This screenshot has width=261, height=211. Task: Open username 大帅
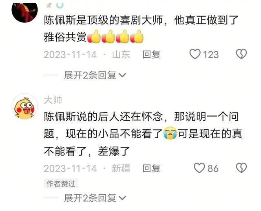[53, 100]
